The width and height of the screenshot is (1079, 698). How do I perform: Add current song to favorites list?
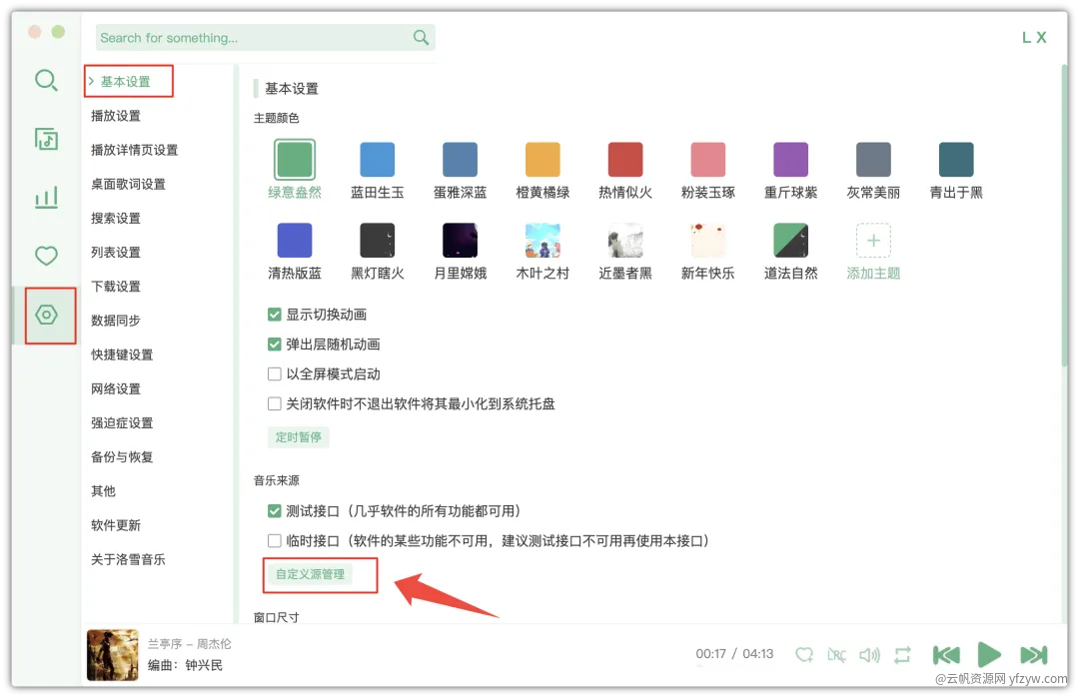(x=803, y=655)
